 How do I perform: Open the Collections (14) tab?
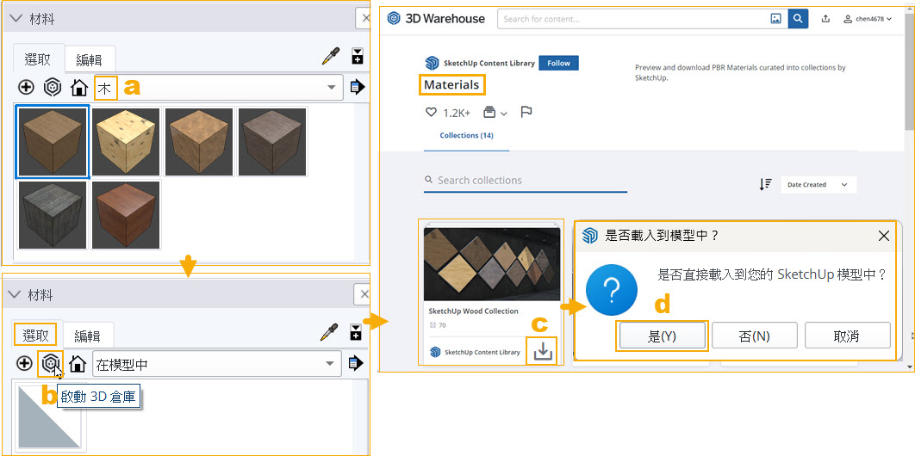[467, 135]
